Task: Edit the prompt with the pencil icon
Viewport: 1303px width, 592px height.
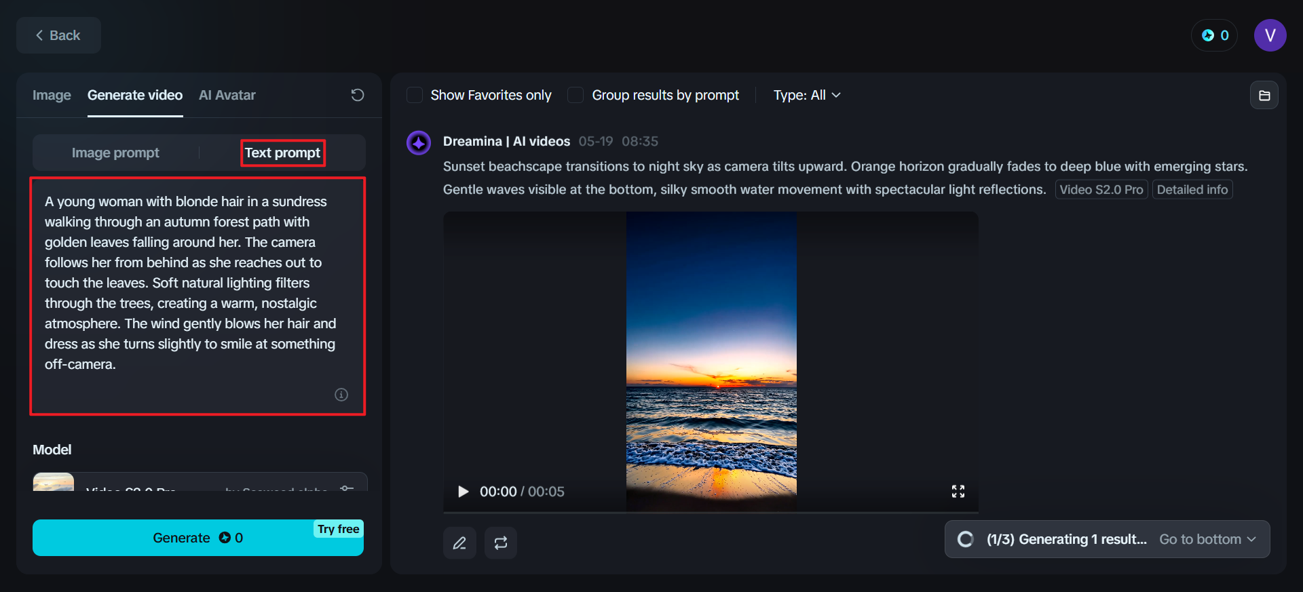Action: (459, 543)
